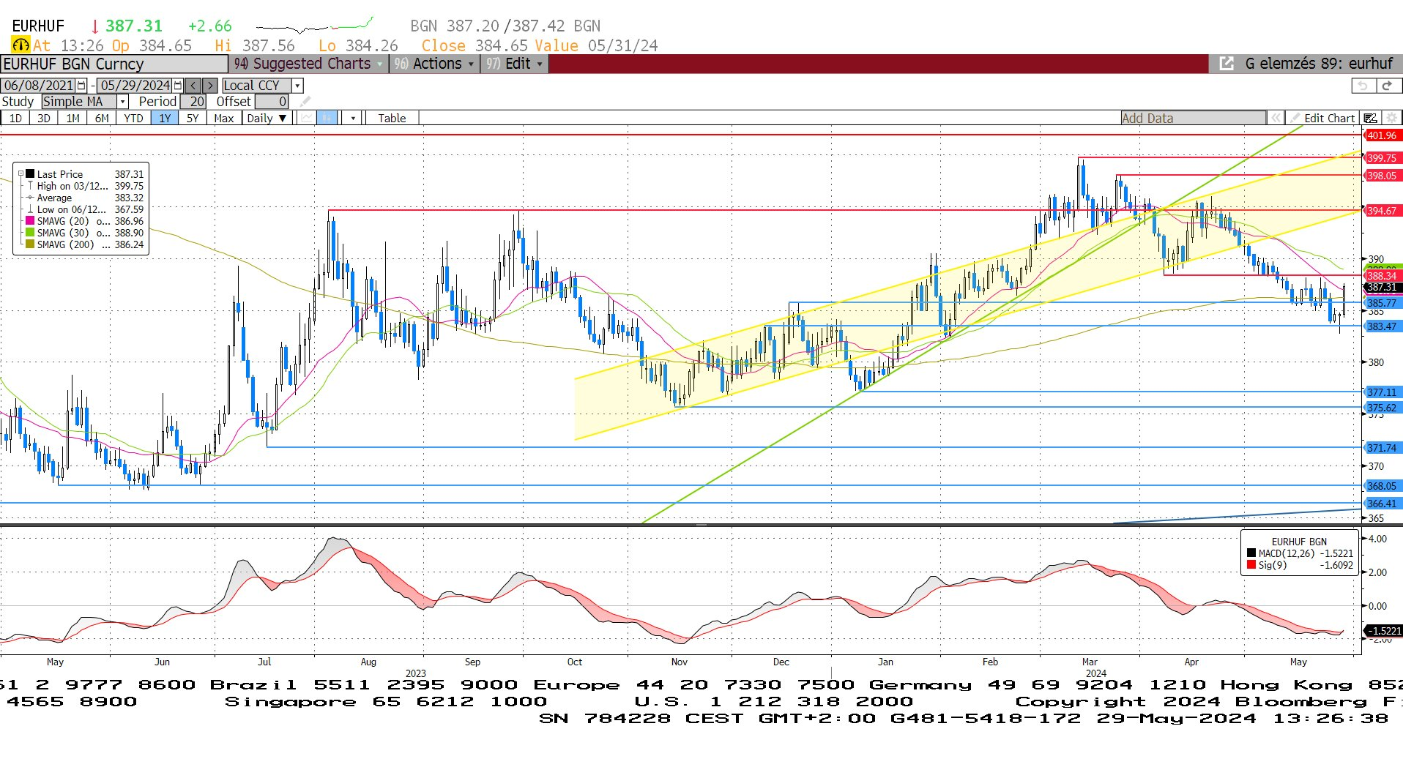Click the green SMAVG (30) color swatch
Image resolution: width=1403 pixels, height=759 pixels.
[30, 233]
